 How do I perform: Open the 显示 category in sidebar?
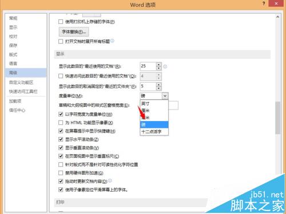[x=26, y=27]
